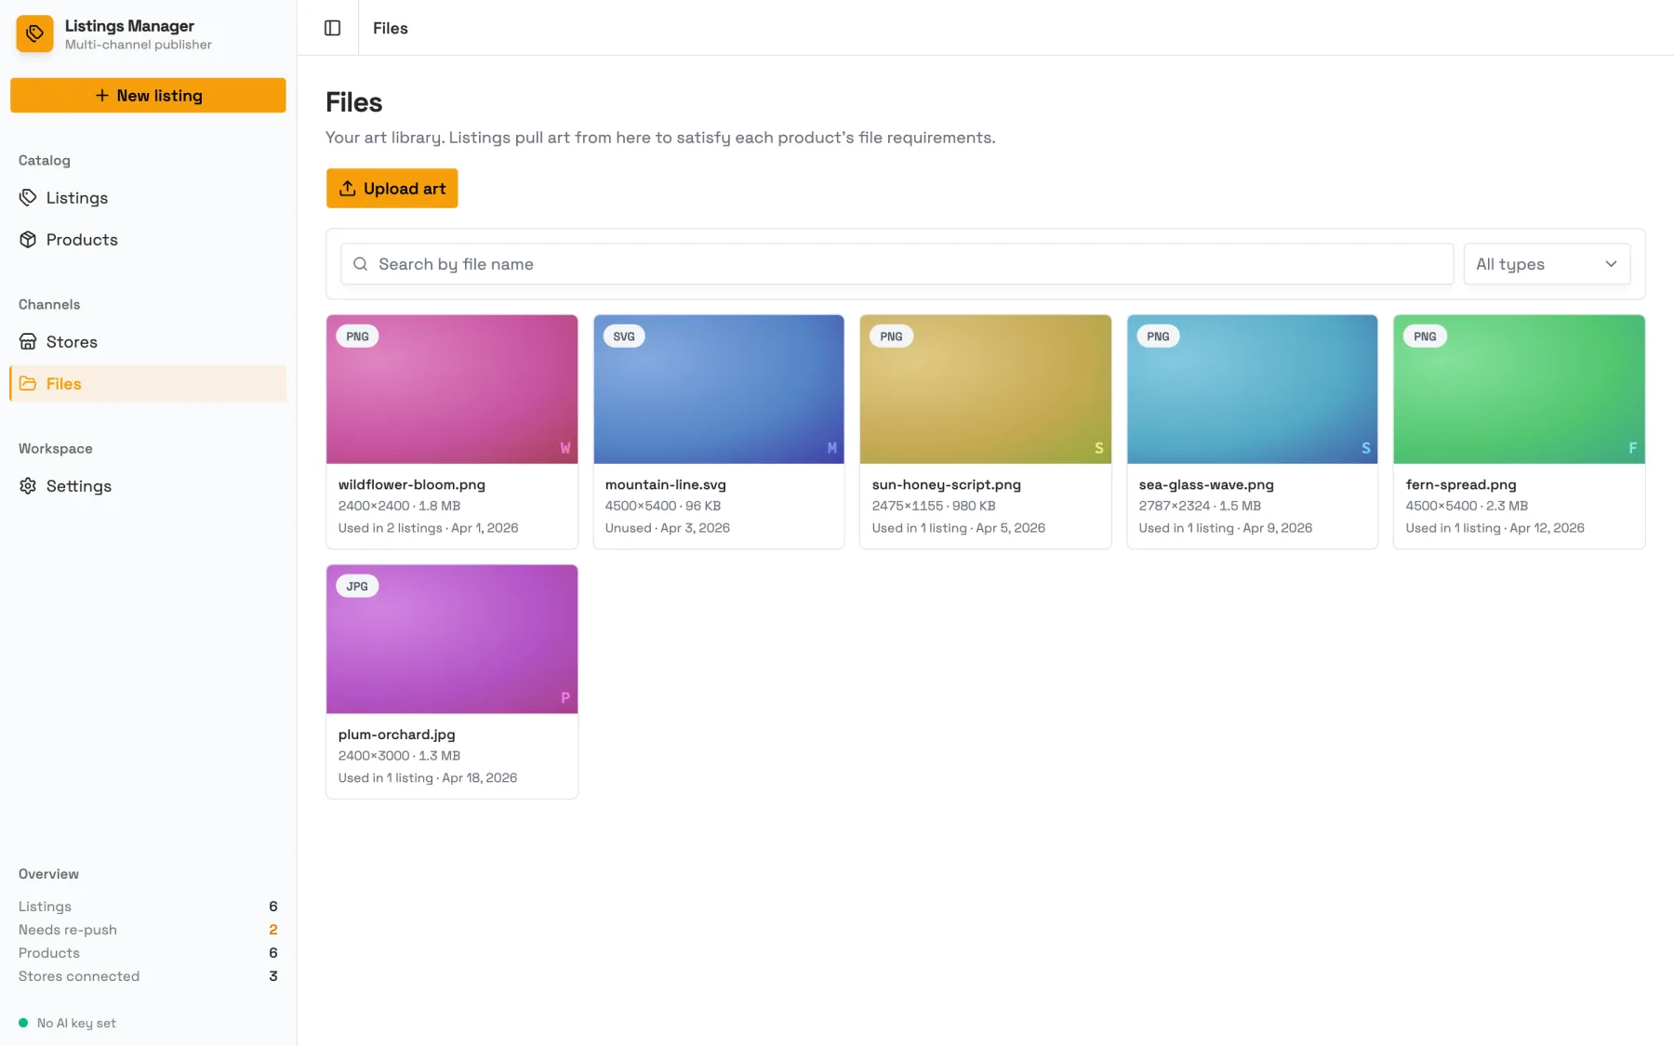Click 'Used in 2 listings · Apr 1, 2026'
The width and height of the screenshot is (1674, 1046).
429,528
